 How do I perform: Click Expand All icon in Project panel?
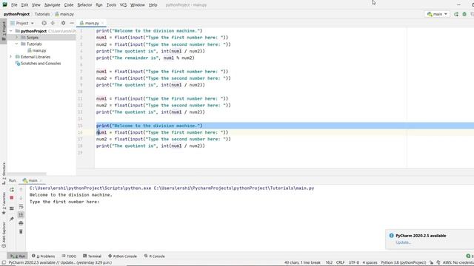click(53, 23)
